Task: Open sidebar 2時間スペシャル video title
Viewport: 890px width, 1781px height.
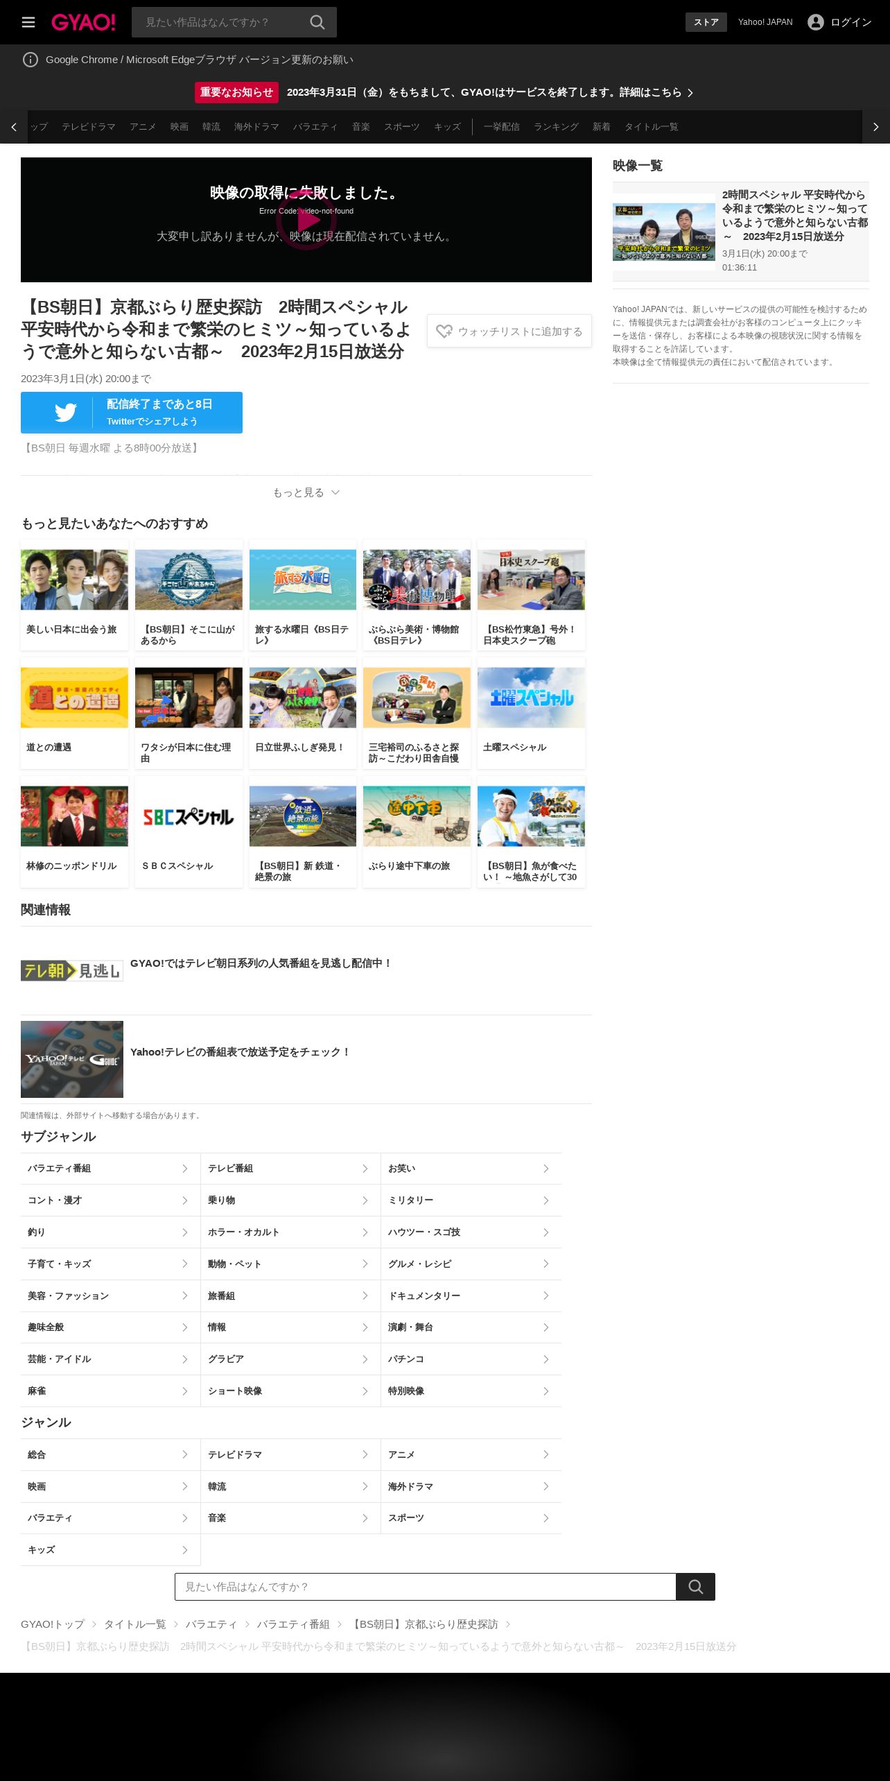Action: click(x=795, y=216)
